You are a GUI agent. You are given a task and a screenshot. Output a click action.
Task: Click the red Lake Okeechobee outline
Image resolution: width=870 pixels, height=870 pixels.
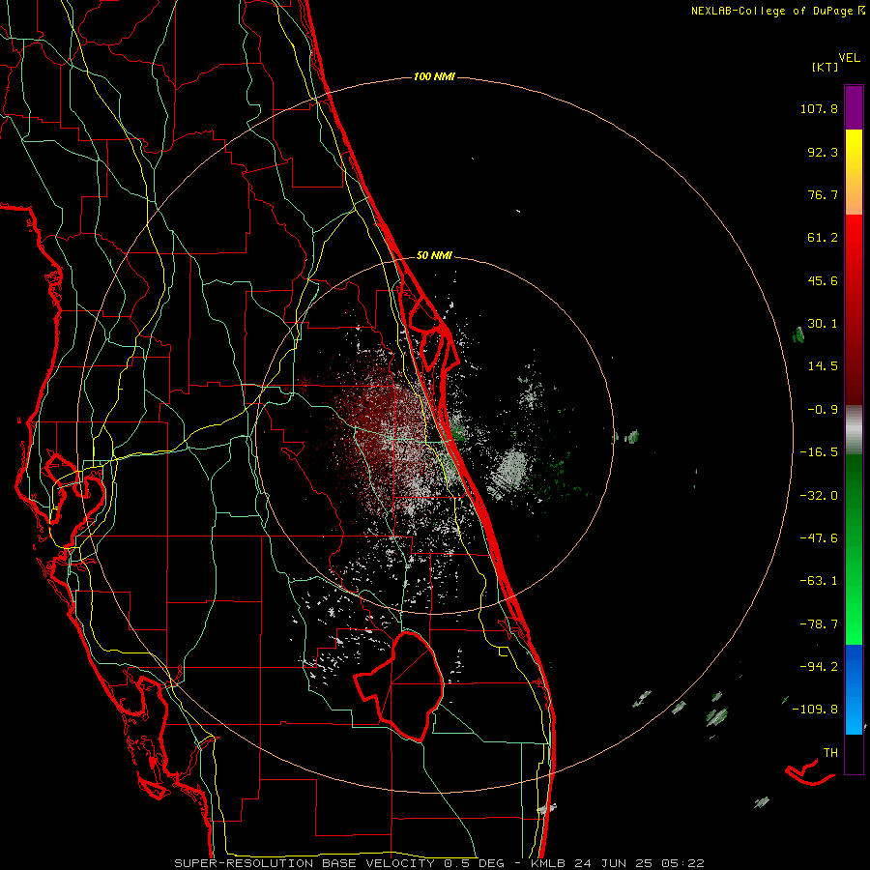tap(398, 685)
